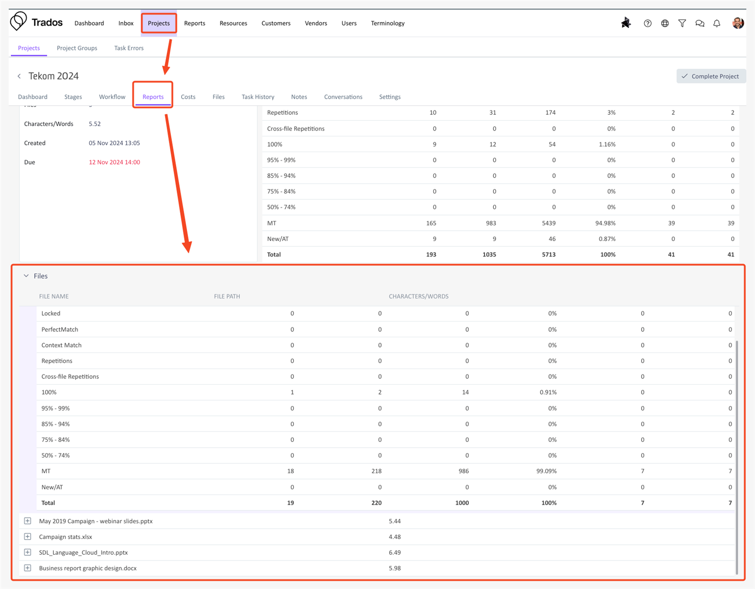Expand the Campaign stats.xlsx file row
The width and height of the screenshot is (755, 589).
pos(27,536)
